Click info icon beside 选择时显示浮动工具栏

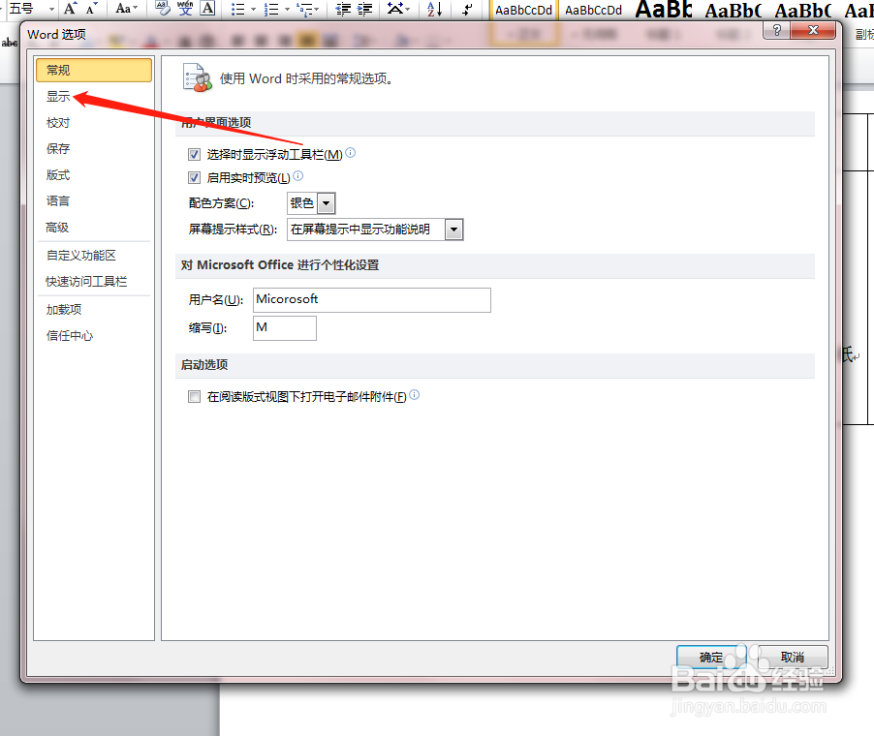tap(351, 152)
